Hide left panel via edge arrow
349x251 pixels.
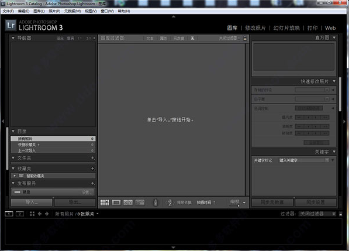3,121
